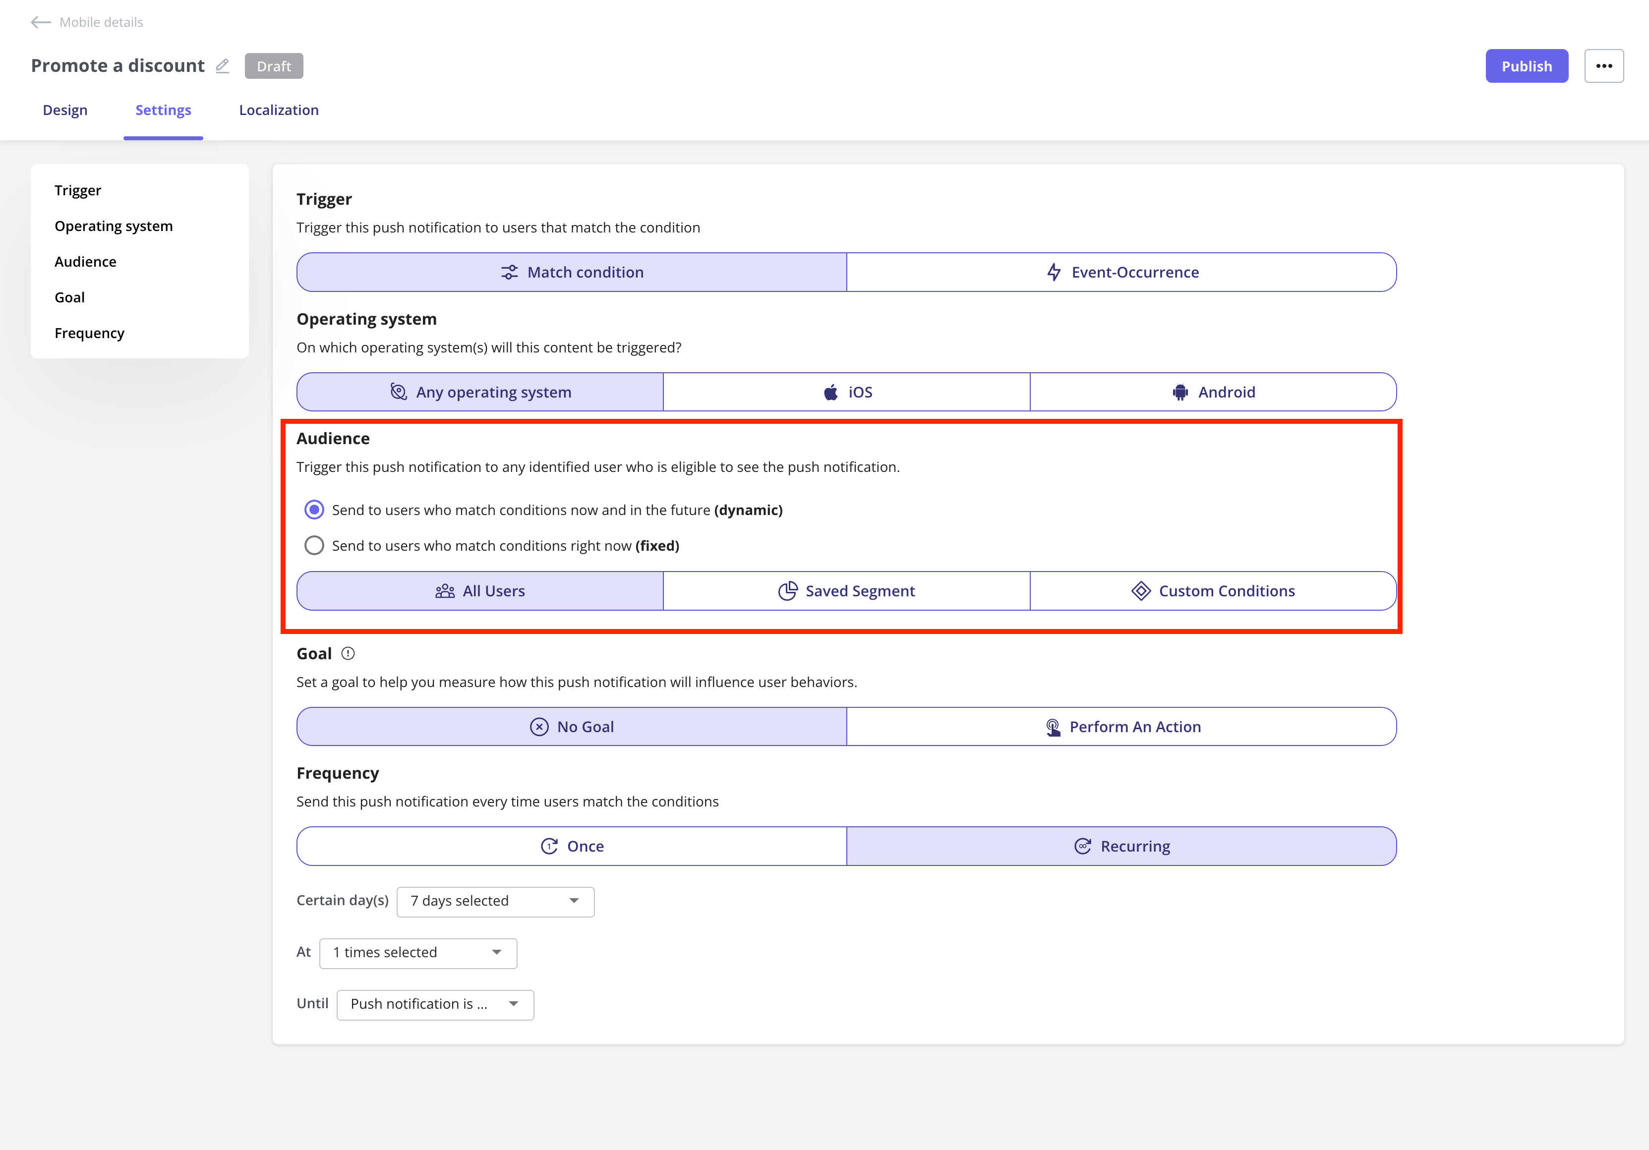Select the dynamic audience radio button
This screenshot has width=1649, height=1150.
click(314, 510)
